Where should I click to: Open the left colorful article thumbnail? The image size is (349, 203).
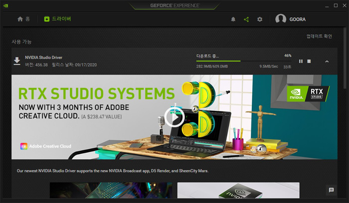111,190
